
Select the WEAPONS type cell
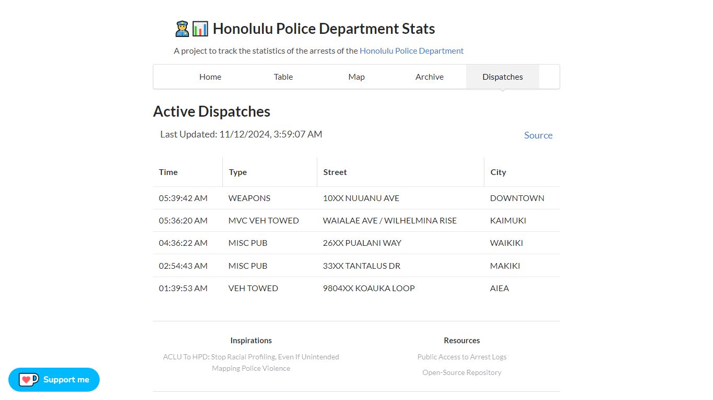(270, 198)
